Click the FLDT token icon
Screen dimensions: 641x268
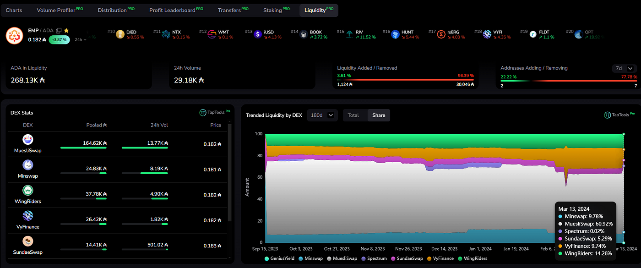[532, 34]
